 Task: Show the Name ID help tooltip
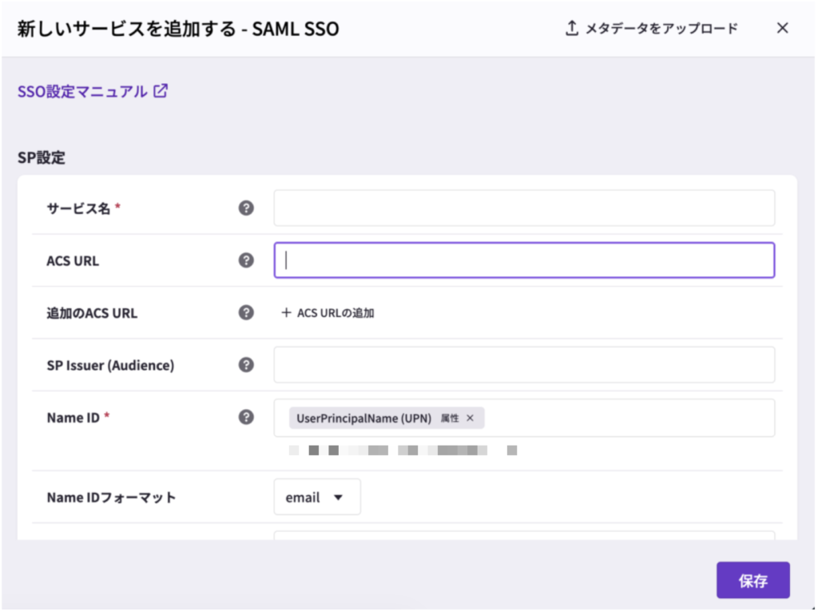(x=246, y=417)
